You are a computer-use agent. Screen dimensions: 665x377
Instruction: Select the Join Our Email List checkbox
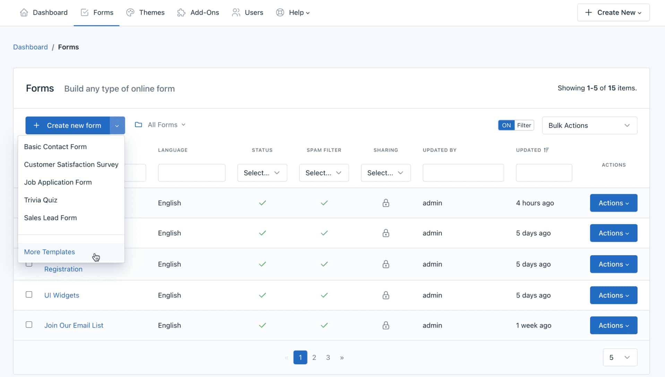(x=29, y=325)
